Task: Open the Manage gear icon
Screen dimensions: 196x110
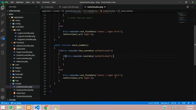Action: [x=3, y=97]
